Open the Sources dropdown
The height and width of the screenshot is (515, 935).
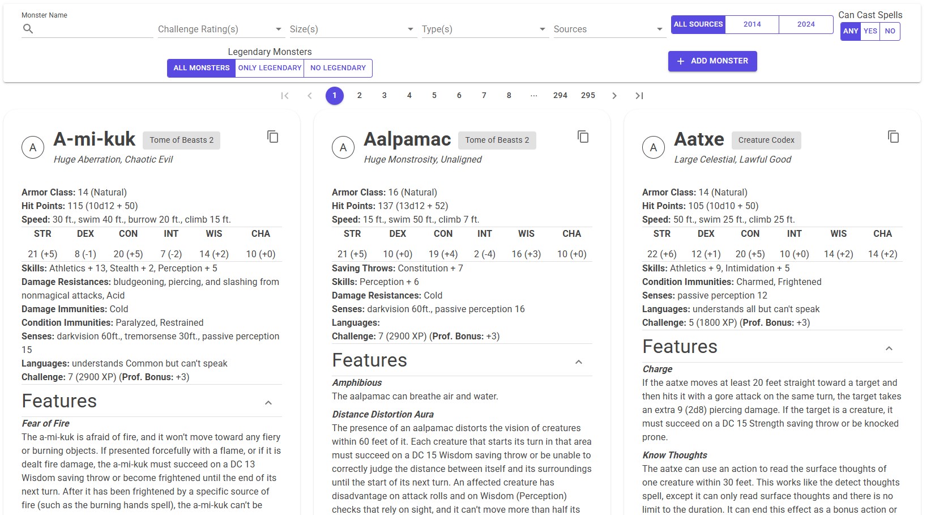tap(609, 29)
